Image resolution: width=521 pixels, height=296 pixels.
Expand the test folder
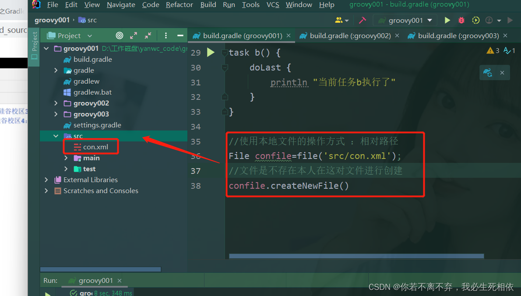(66, 169)
